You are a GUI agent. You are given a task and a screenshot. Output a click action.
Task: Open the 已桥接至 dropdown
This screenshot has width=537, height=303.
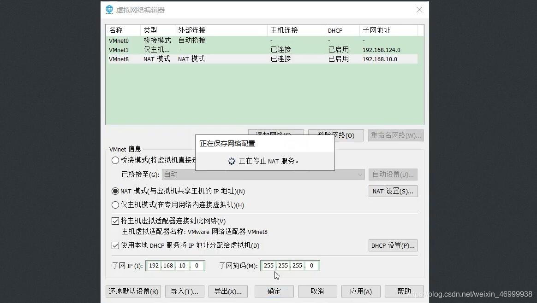tap(263, 175)
